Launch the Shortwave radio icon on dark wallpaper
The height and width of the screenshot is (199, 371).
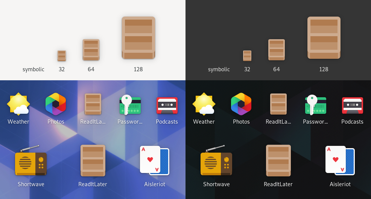coord(216,161)
